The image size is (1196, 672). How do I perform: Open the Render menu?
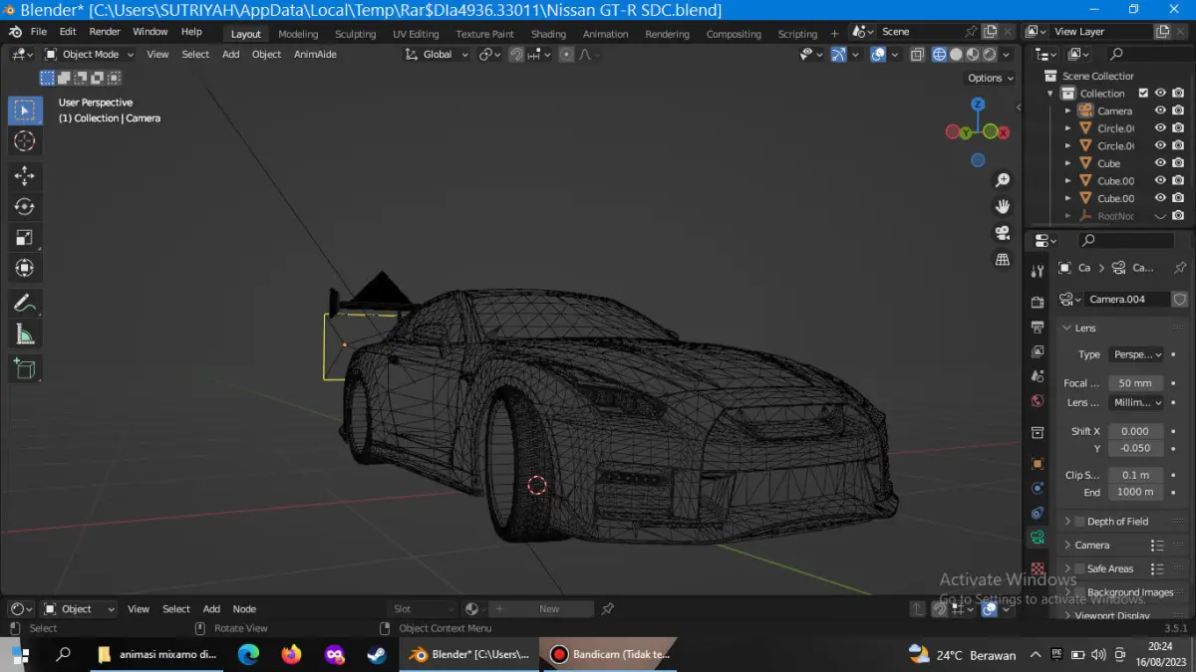click(x=105, y=32)
